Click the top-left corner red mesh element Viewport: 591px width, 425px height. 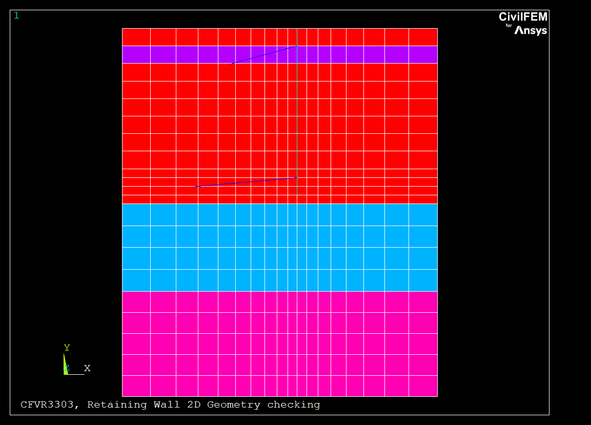tap(136, 37)
